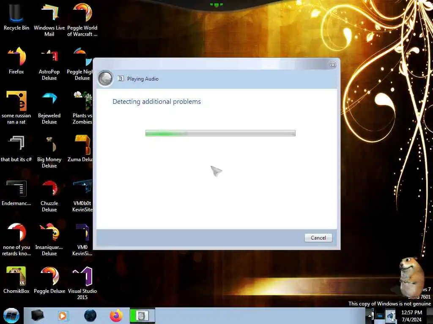This screenshot has height=324, width=433.
Task: Open Windows Media Player from taskbar
Action: [x=63, y=316]
